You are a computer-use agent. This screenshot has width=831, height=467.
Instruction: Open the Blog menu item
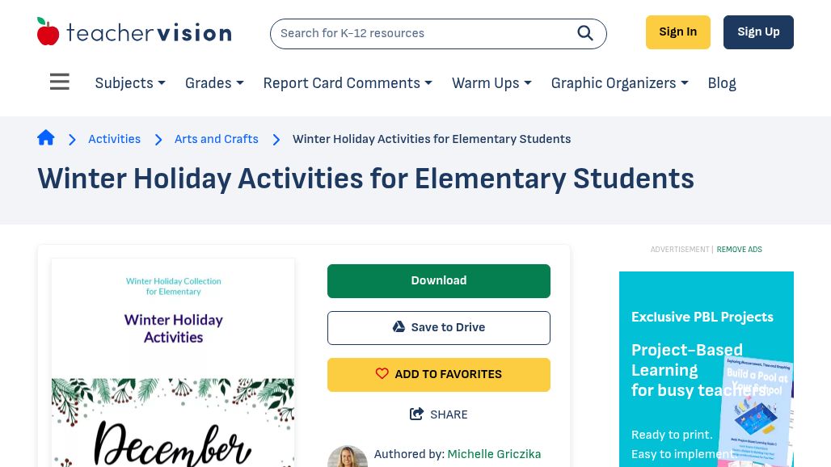(722, 83)
